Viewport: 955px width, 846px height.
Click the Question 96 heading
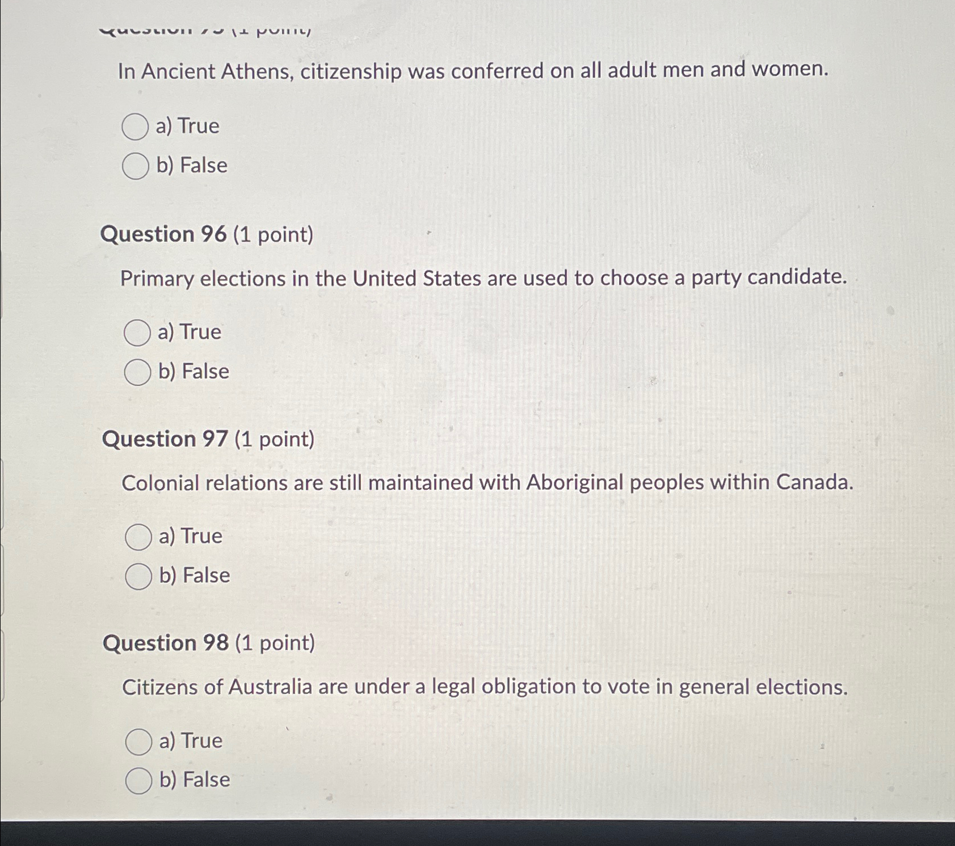tap(165, 234)
